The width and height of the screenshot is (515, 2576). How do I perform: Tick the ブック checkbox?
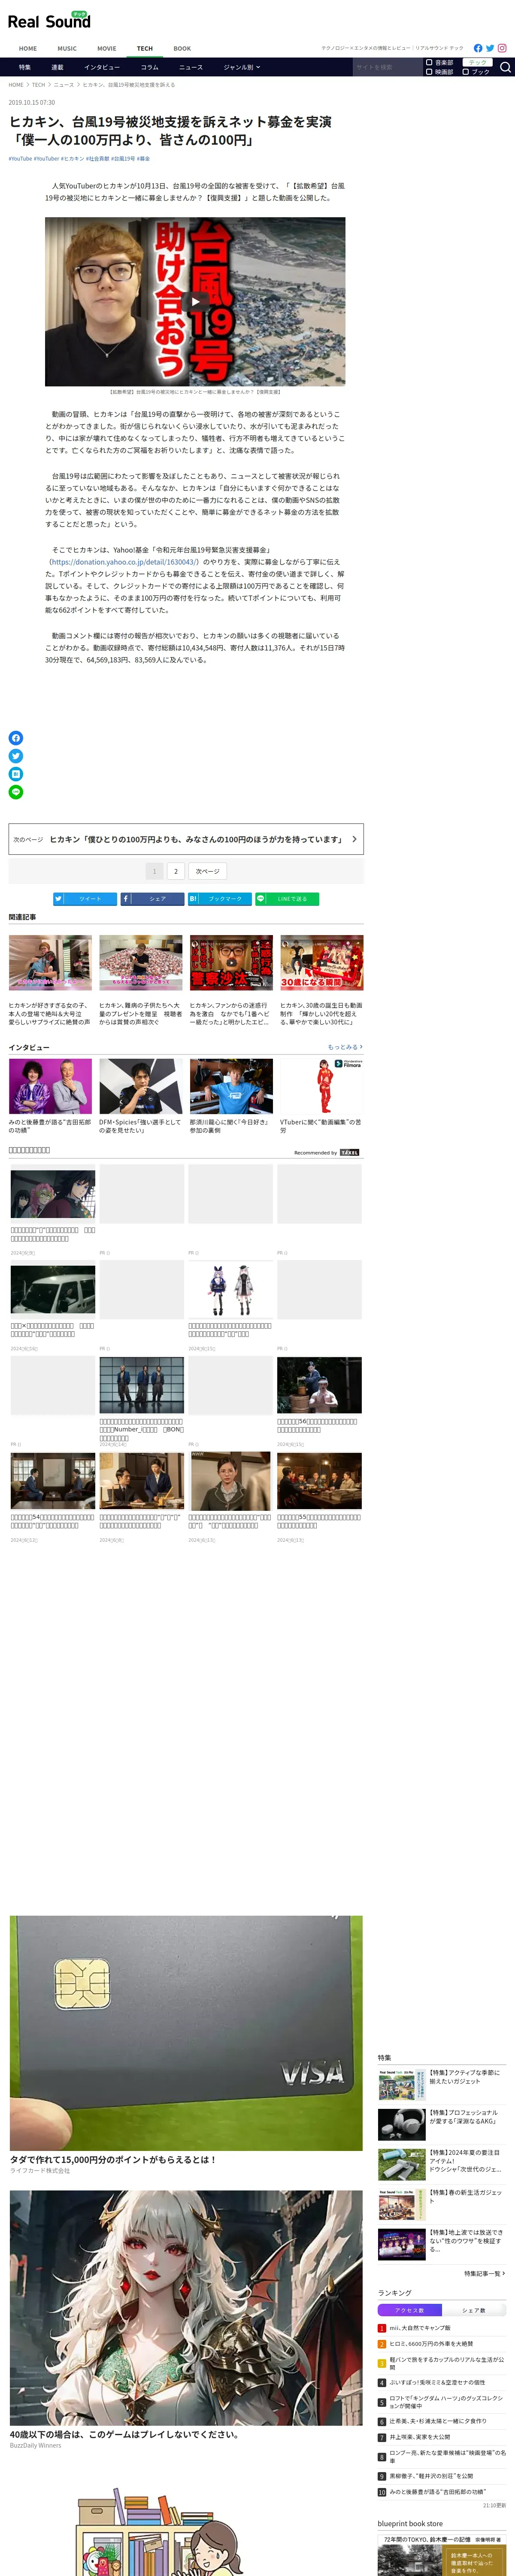coord(466,72)
